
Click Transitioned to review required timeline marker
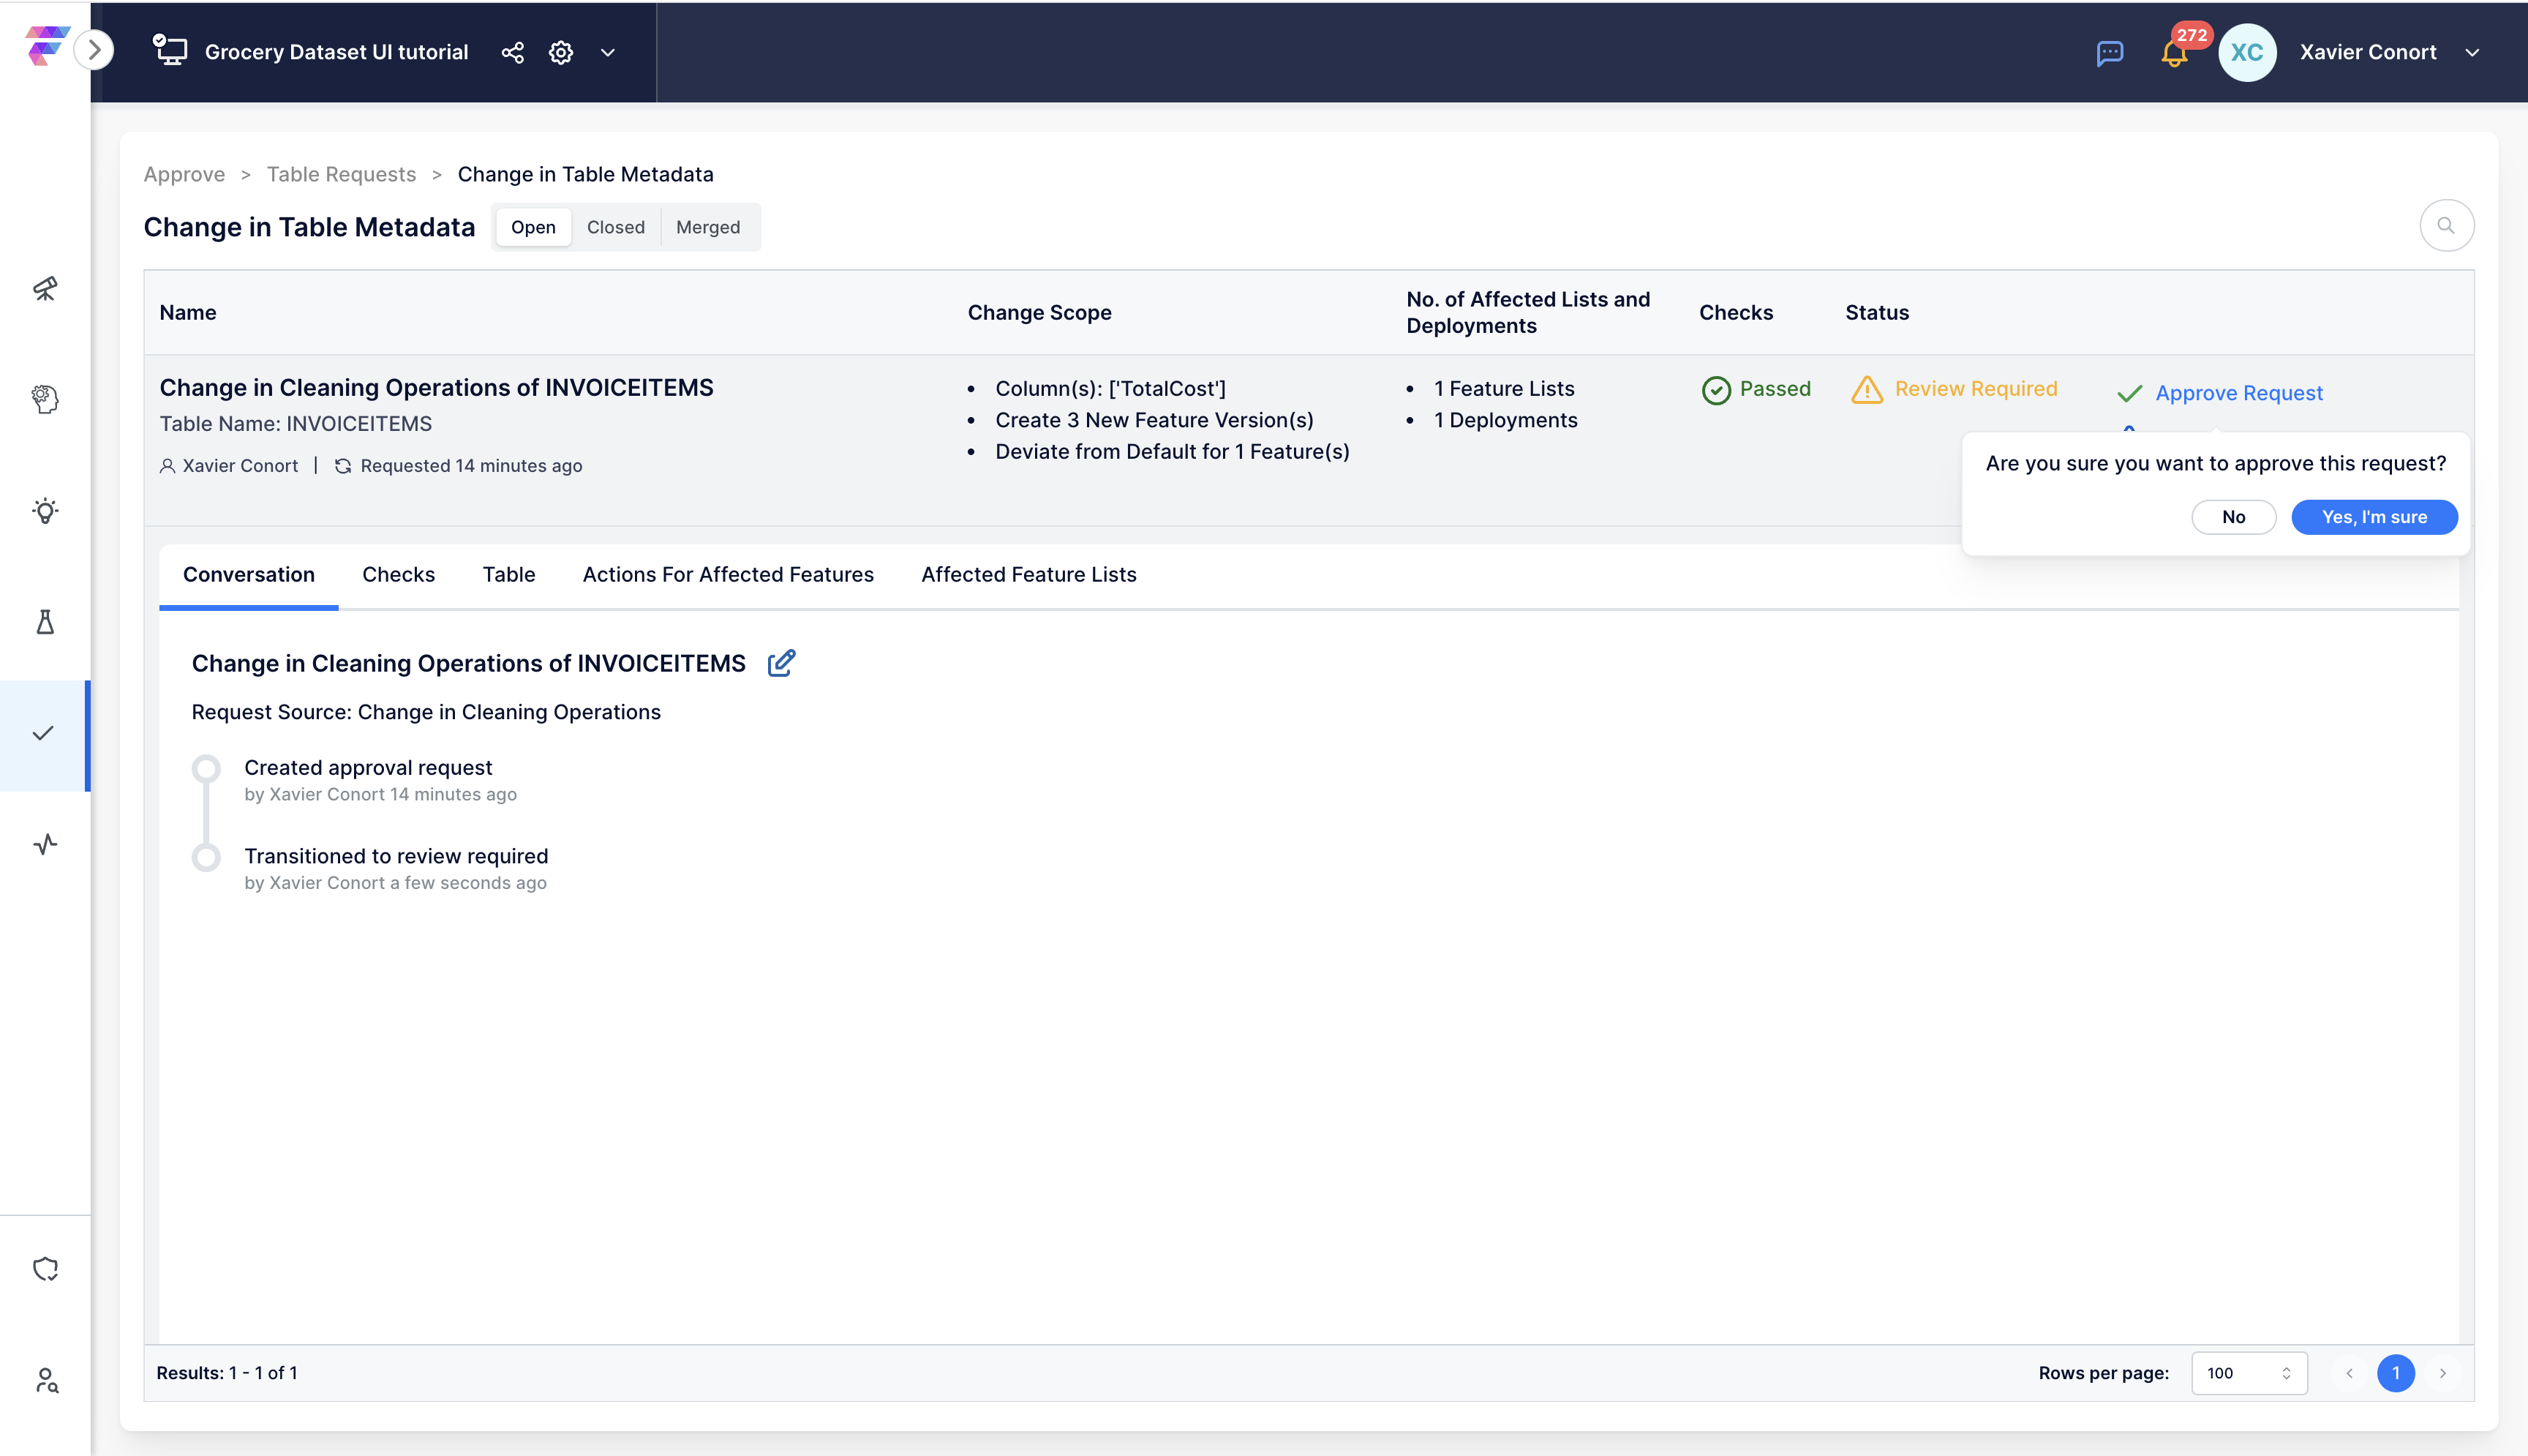click(x=206, y=857)
